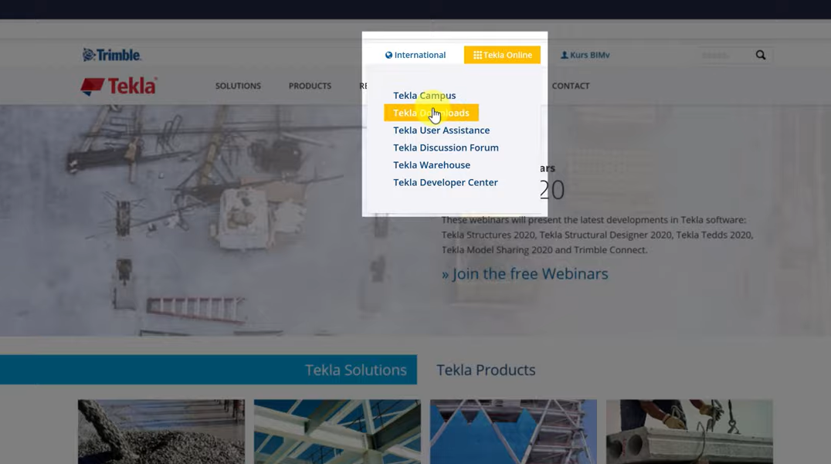The width and height of the screenshot is (831, 464).
Task: Click the Tekla logo
Action: (x=119, y=86)
